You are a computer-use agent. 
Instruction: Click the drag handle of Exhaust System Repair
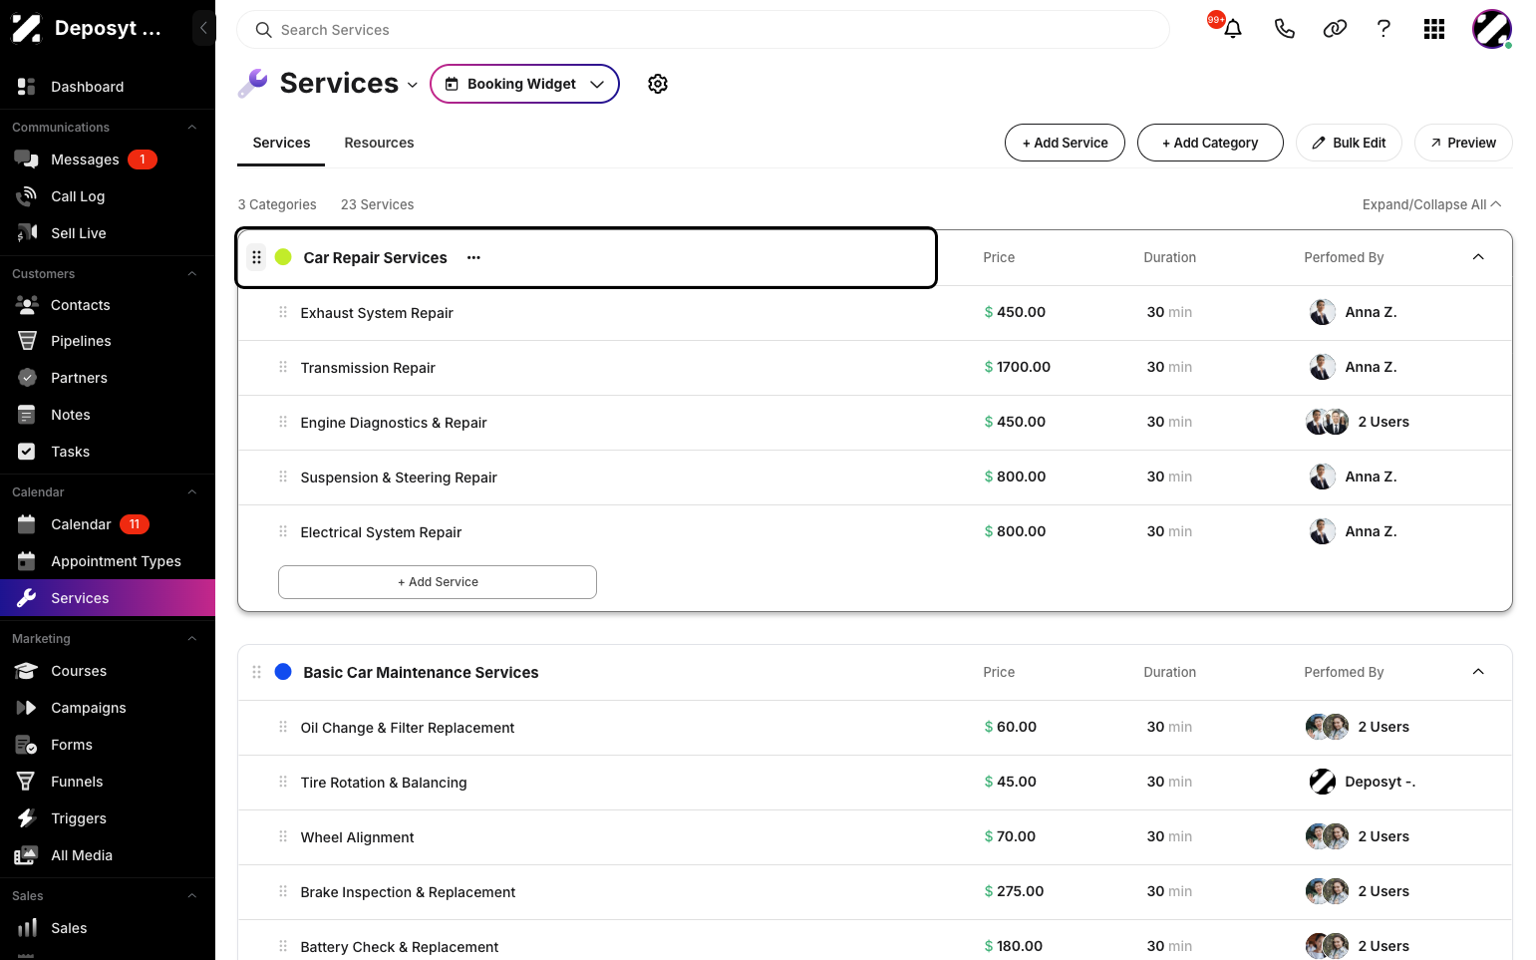[283, 312]
